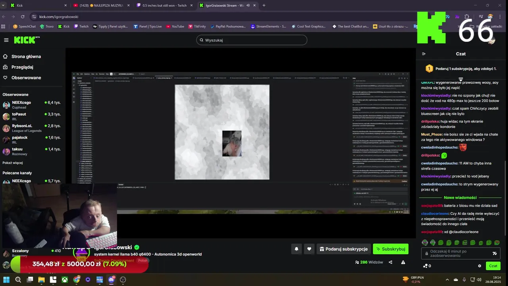Open the Xbox app from the taskbar
This screenshot has width=508, height=286.
[x=65, y=280]
